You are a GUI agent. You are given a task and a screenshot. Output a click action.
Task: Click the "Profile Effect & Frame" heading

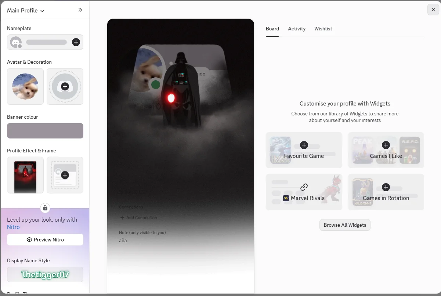pyautogui.click(x=32, y=151)
